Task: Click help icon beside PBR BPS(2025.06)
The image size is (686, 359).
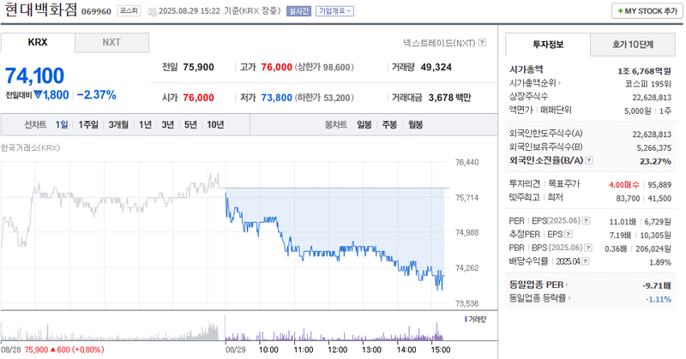Action: (588, 248)
